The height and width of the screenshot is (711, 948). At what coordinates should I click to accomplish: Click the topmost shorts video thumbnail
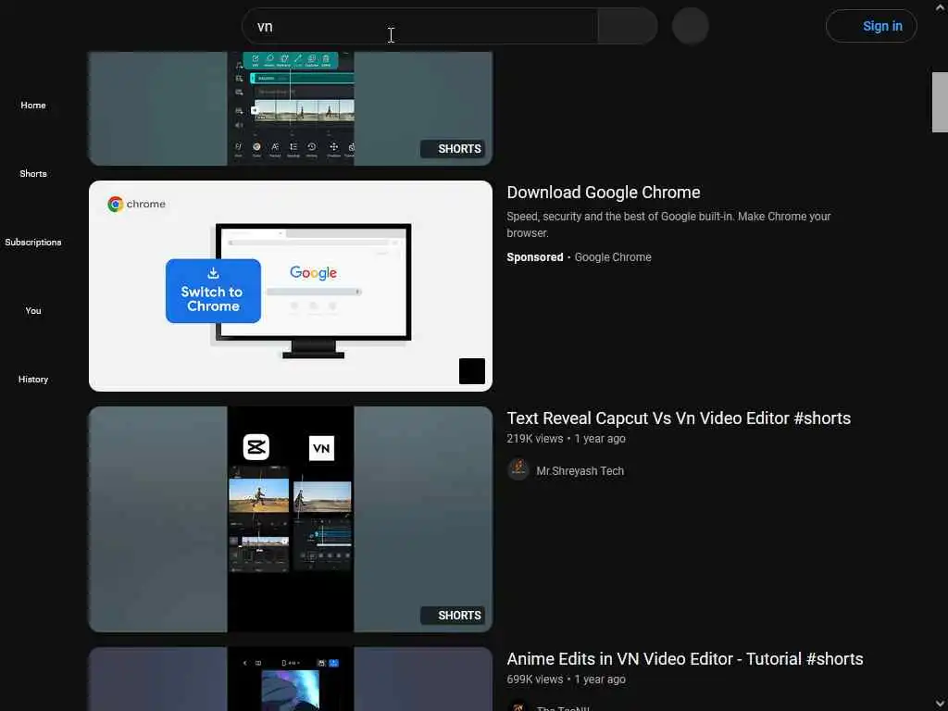[291, 108]
